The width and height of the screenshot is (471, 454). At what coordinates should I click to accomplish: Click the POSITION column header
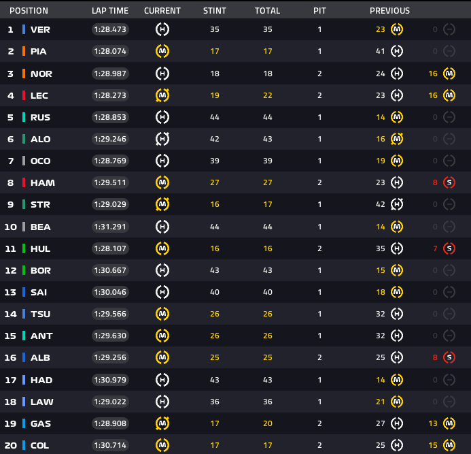pos(29,11)
